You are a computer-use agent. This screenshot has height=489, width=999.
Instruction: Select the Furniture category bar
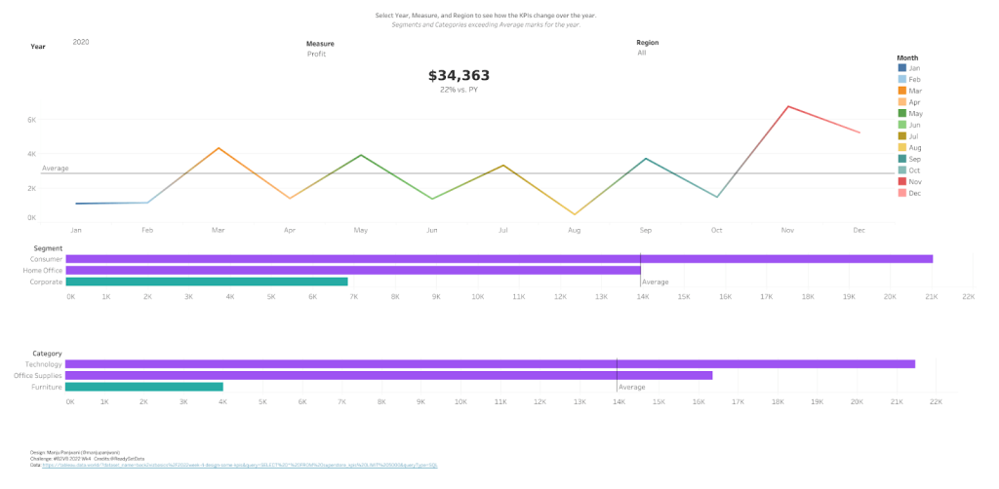(144, 387)
